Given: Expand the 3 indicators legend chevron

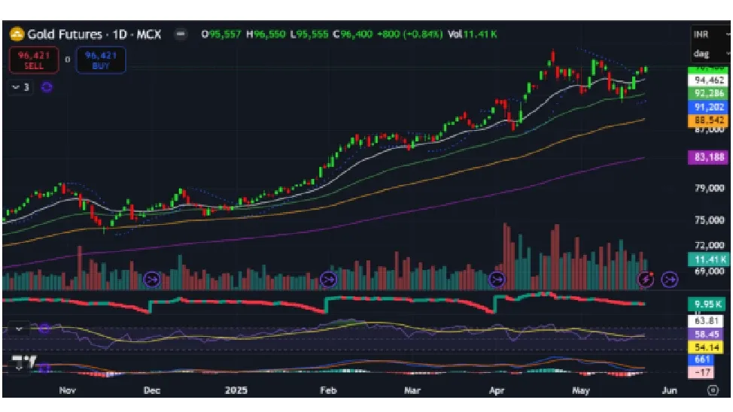Looking at the screenshot, I should point(16,87).
